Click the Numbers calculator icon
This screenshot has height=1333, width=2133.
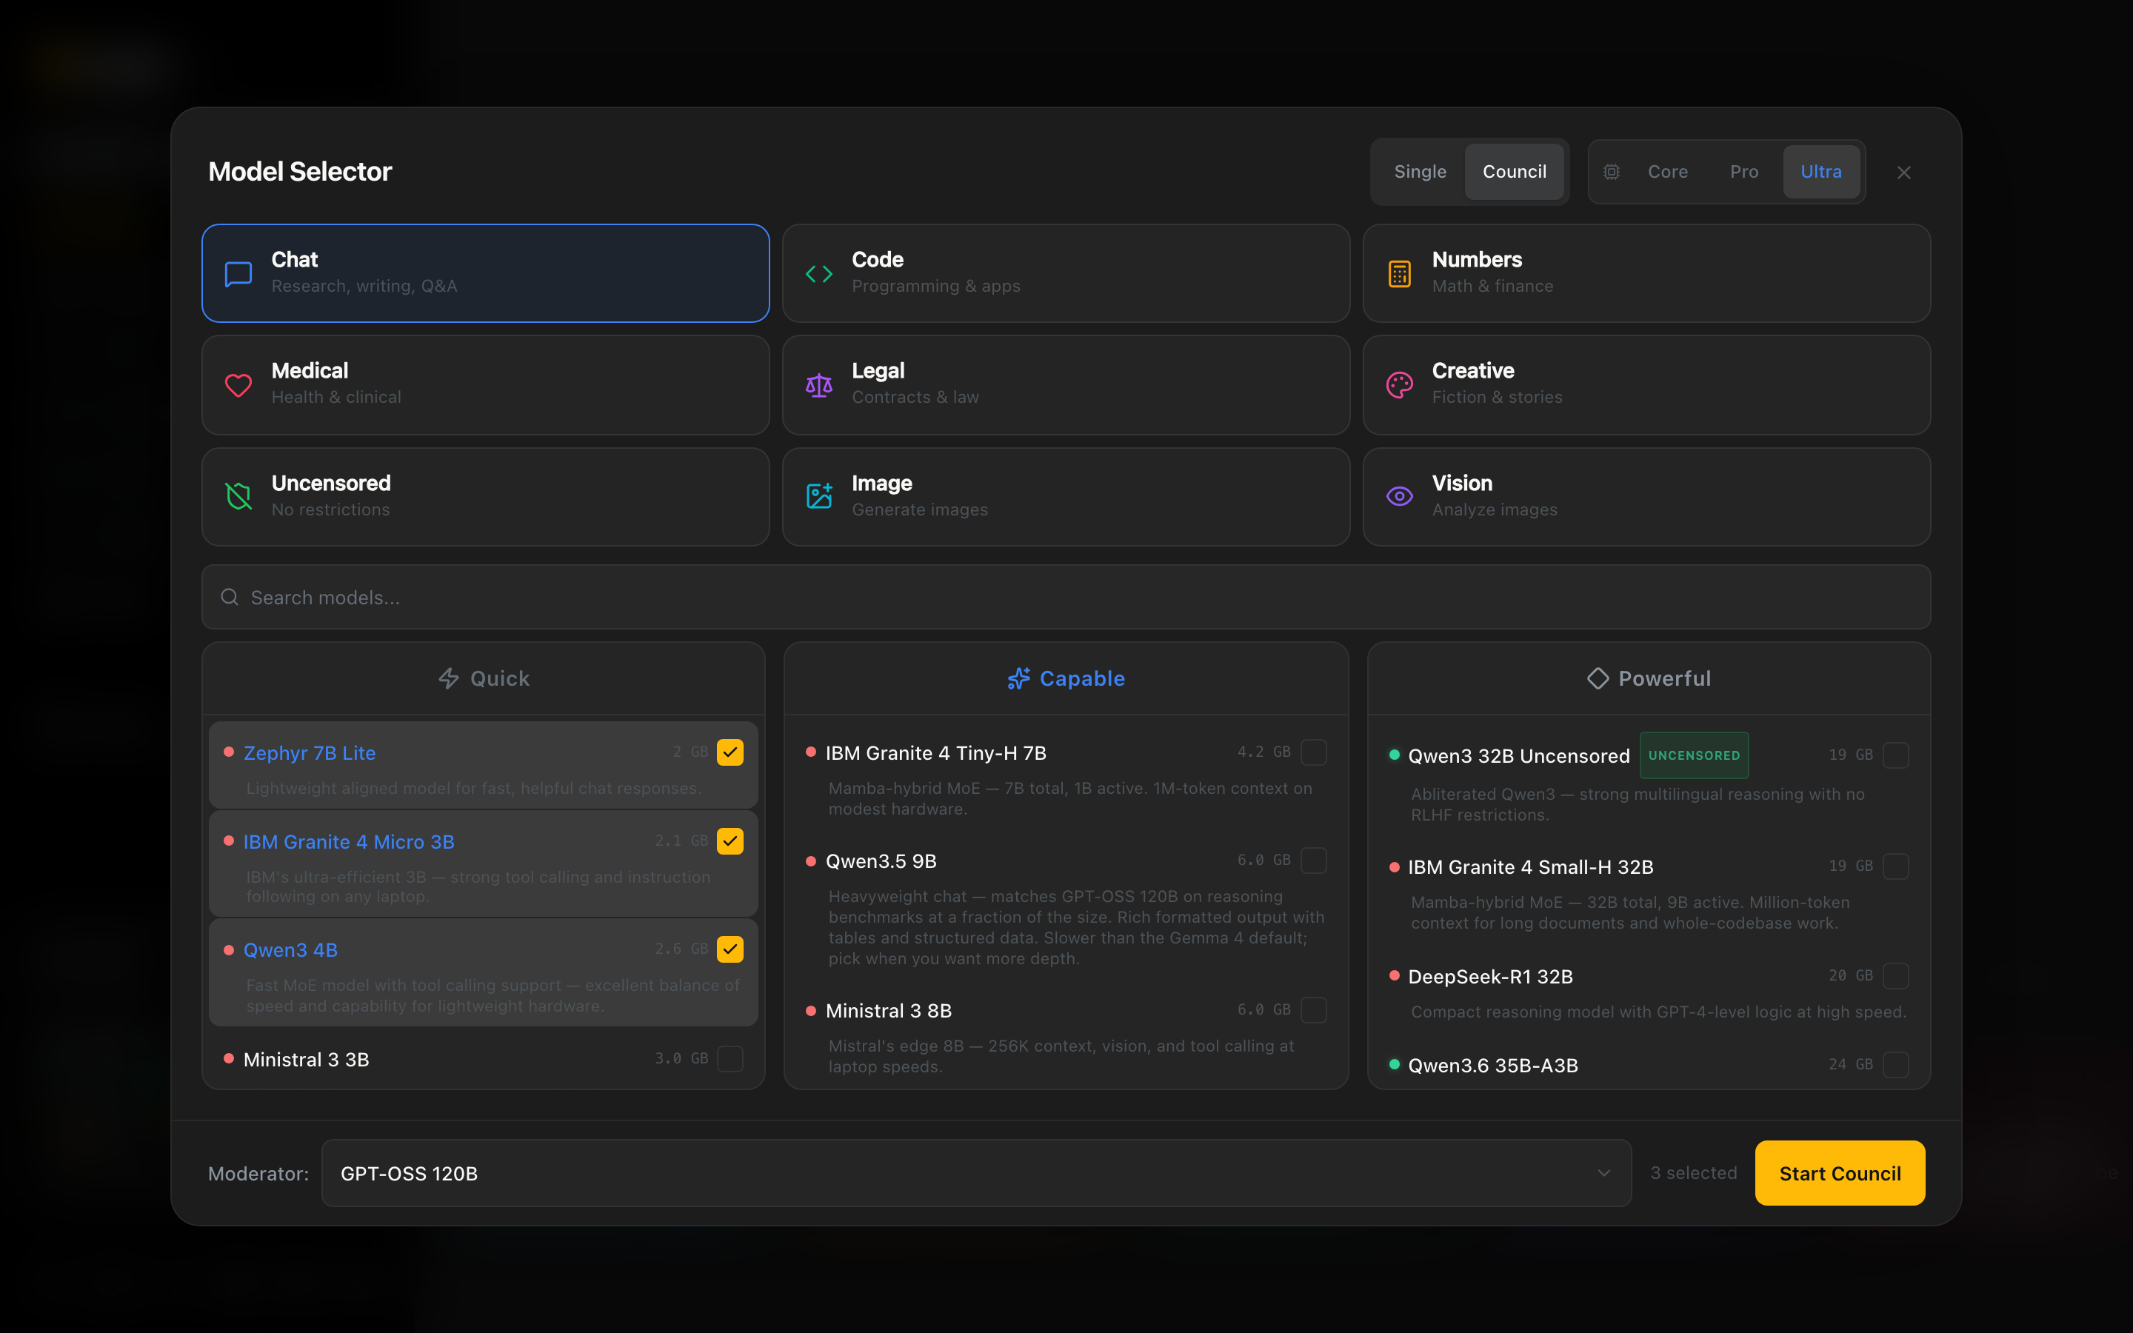[x=1400, y=274]
